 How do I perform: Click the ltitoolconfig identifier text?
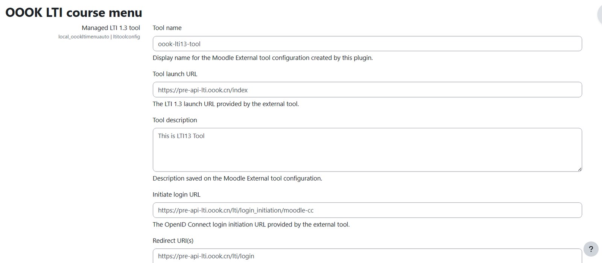pos(126,37)
